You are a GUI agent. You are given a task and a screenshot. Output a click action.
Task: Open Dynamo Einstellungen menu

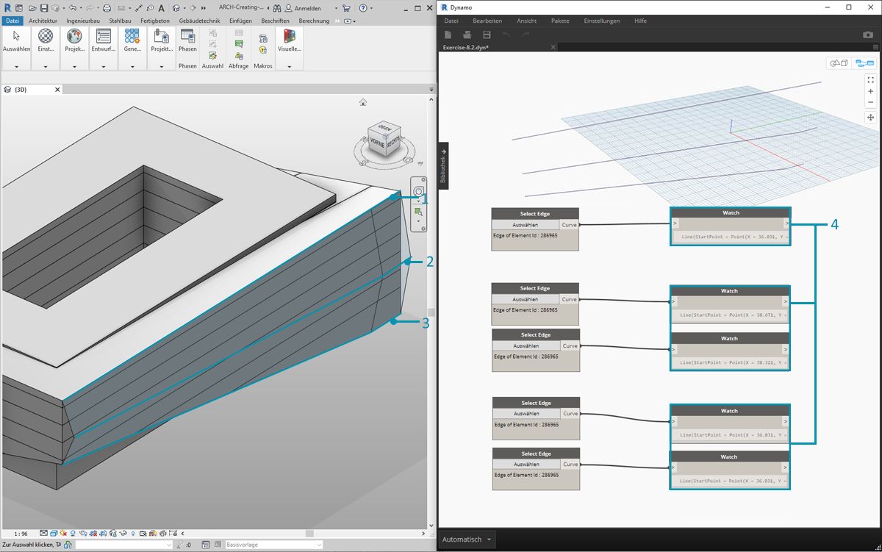tap(601, 21)
